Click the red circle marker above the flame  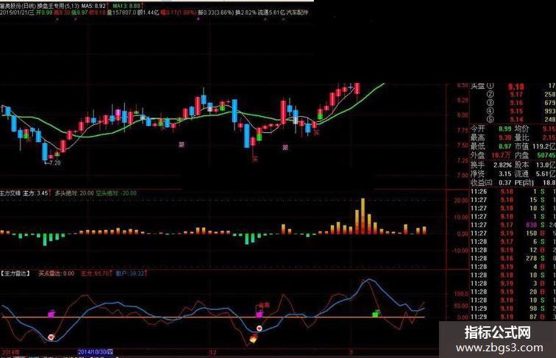259,328
